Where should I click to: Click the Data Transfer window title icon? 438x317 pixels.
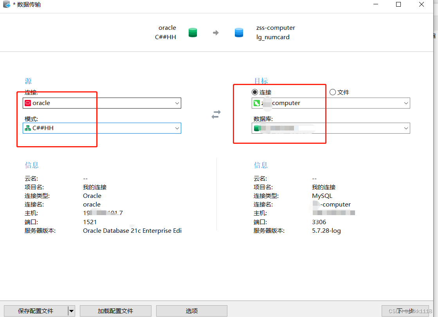tap(6, 4)
